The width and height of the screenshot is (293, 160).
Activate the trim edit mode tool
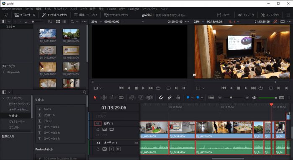pos(104,98)
